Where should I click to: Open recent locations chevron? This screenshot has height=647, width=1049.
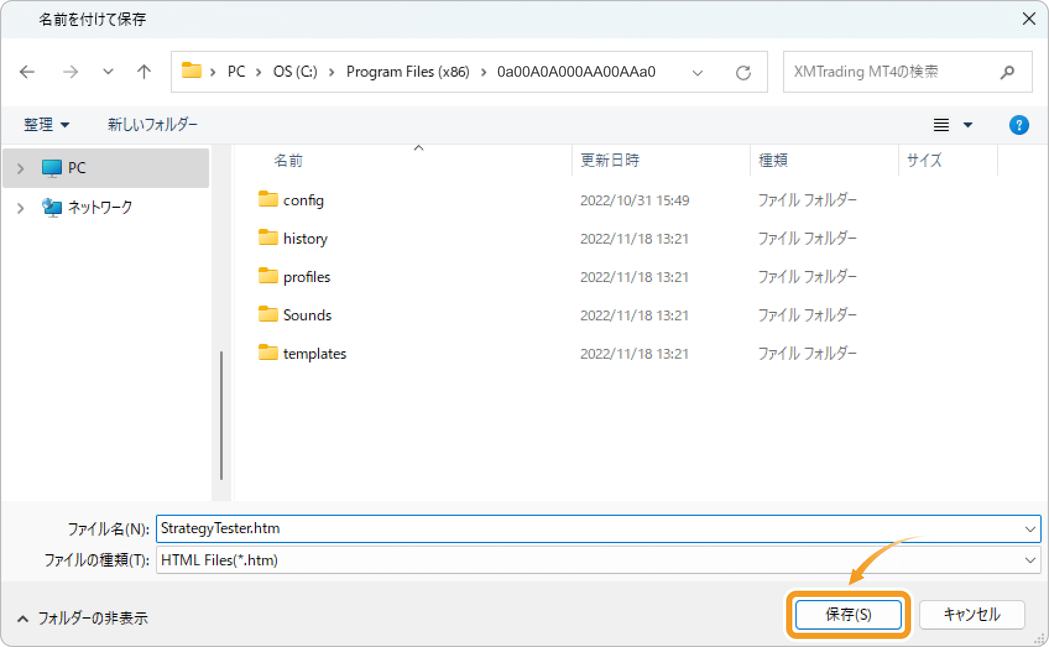[x=108, y=72]
